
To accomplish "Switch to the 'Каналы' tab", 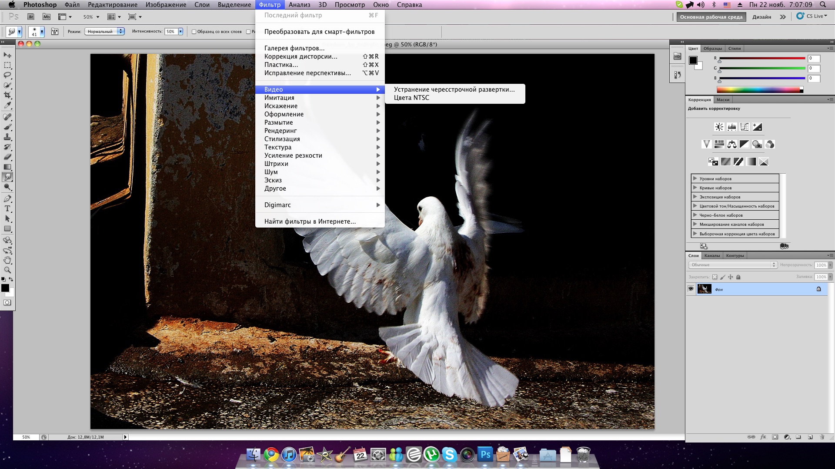I will pyautogui.click(x=712, y=256).
